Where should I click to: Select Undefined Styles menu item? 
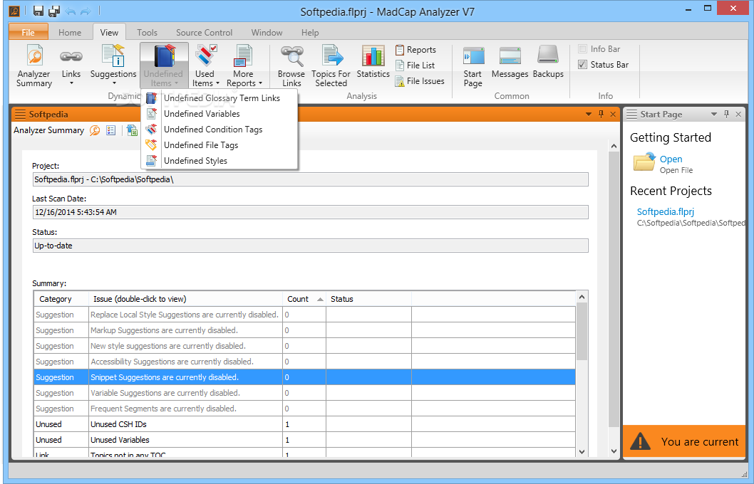(220, 161)
